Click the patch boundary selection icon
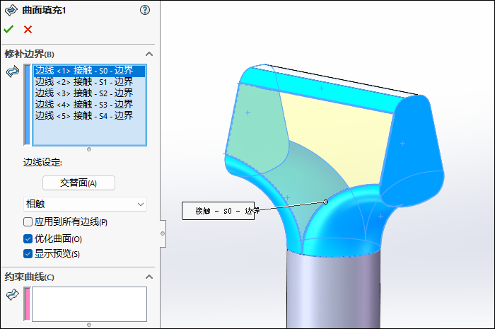Viewport: 495px width, 329px height. pyautogui.click(x=12, y=71)
